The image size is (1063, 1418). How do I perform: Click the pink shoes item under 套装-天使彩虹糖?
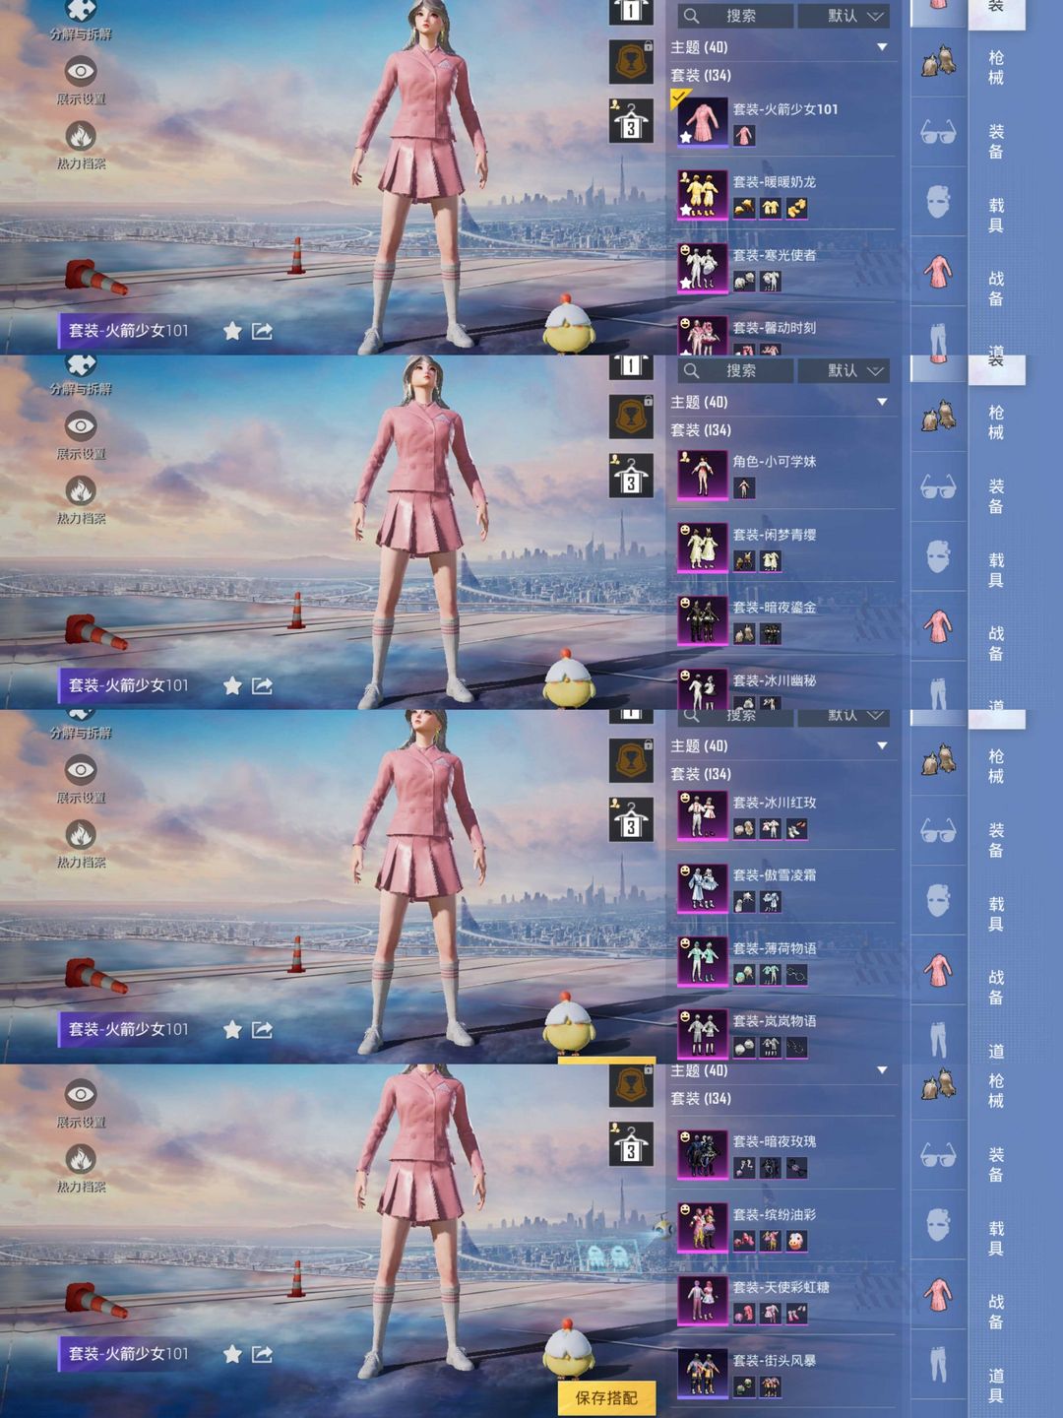coord(796,1314)
